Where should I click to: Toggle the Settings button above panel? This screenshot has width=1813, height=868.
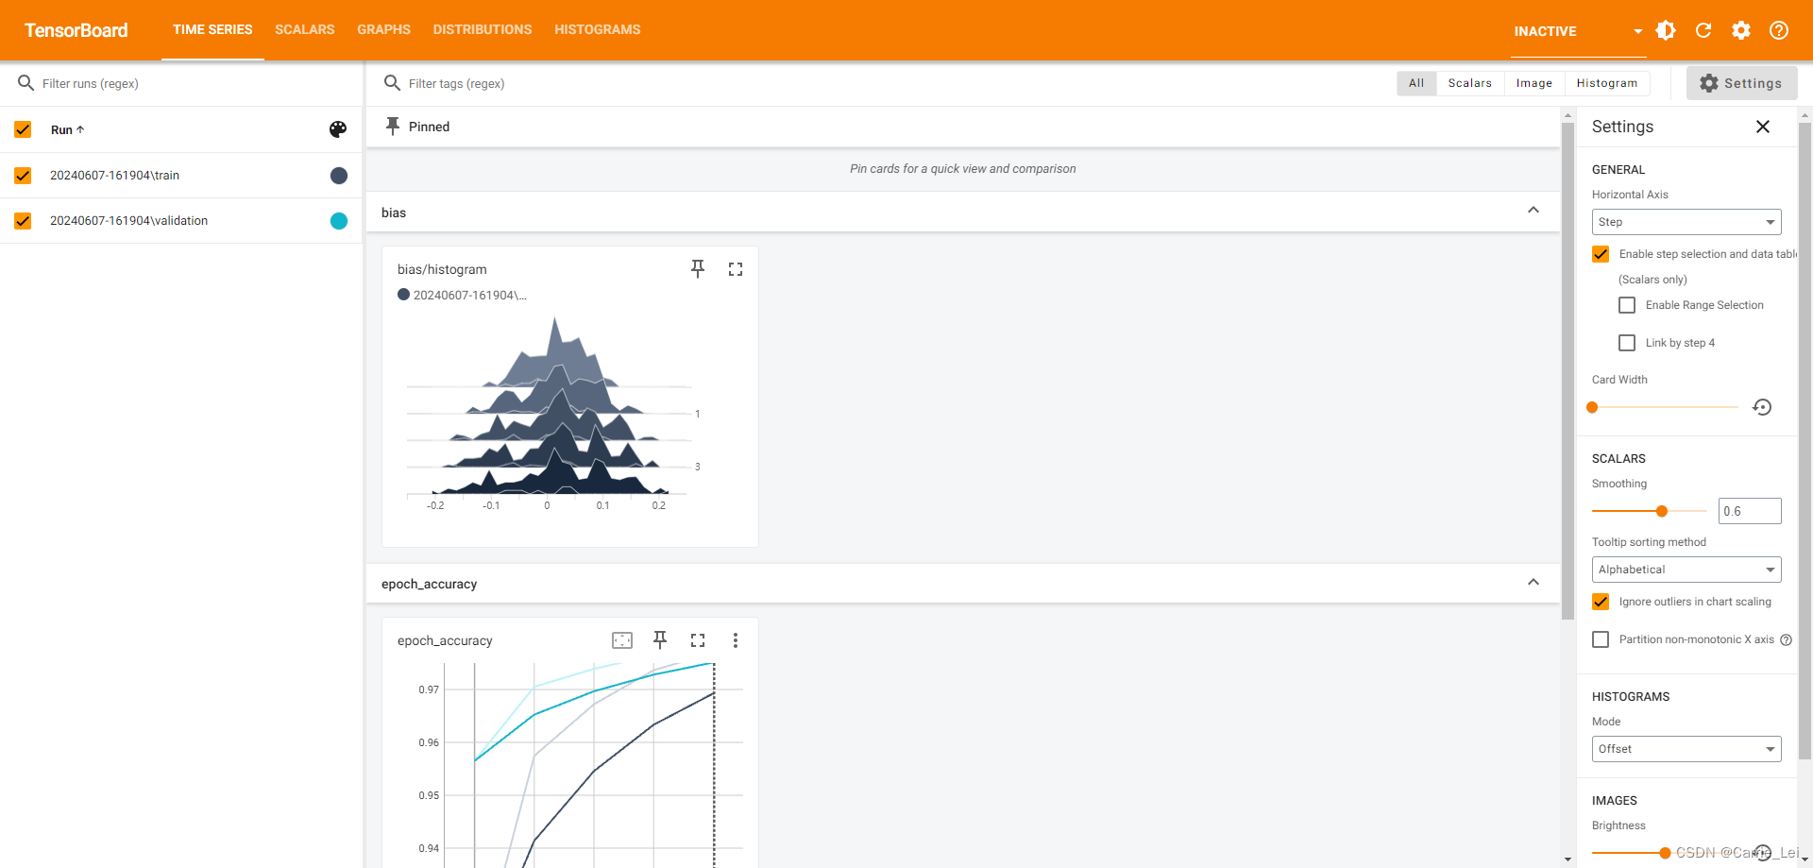pos(1741,83)
